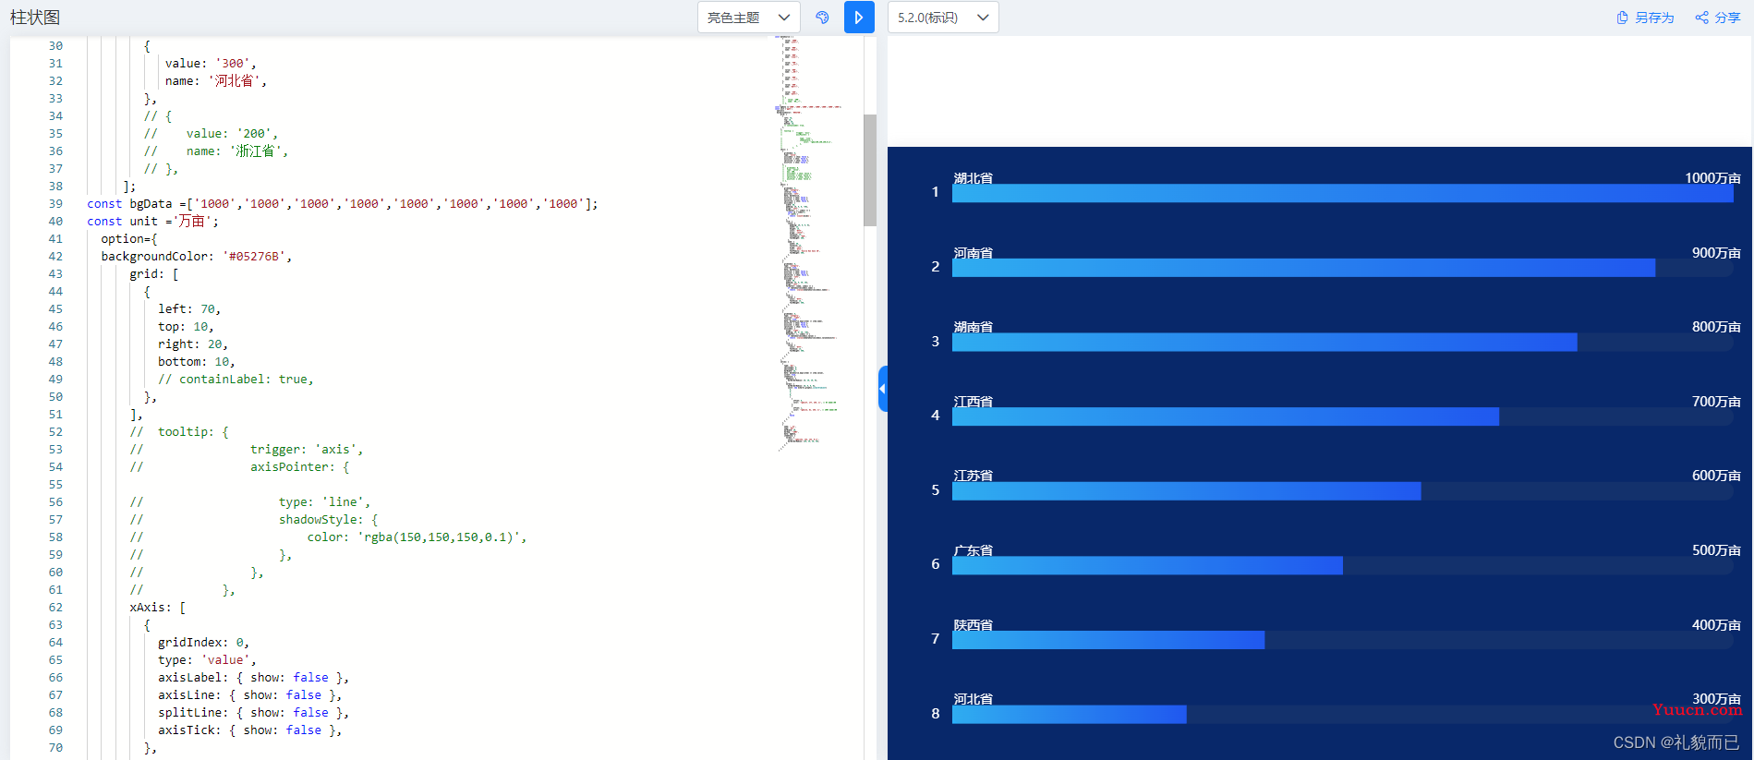Click the palette theme-editor icon
Screen dimensions: 1754x760
(822, 18)
